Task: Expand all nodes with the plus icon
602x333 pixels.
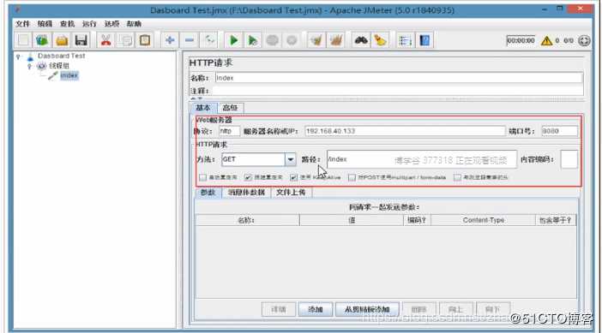Action: click(x=170, y=40)
